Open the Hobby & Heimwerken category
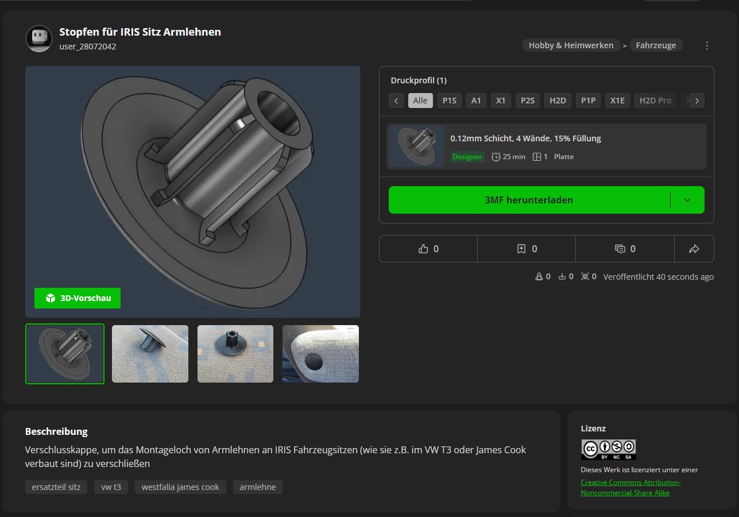This screenshot has height=517, width=739. (x=571, y=45)
